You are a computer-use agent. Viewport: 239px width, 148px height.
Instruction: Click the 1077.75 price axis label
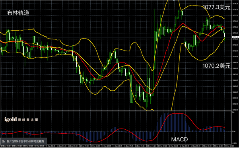235,15
